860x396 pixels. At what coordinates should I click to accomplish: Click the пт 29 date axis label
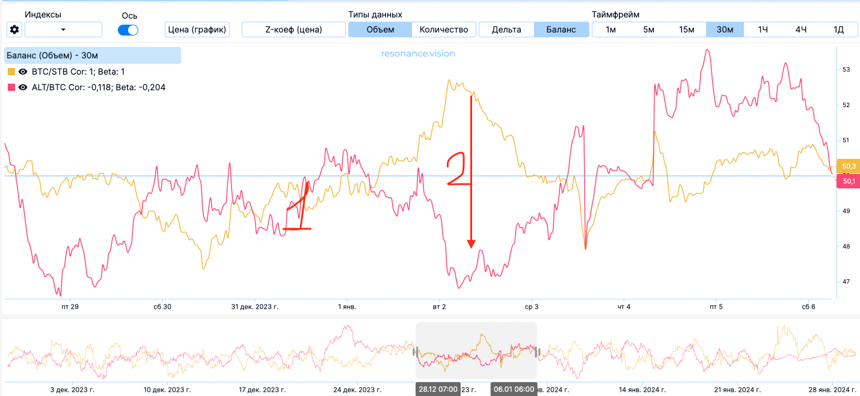point(70,307)
